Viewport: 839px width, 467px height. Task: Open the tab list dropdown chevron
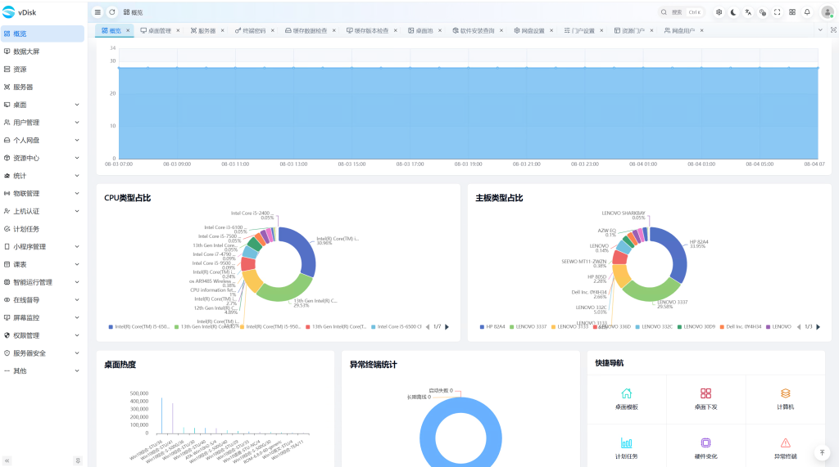819,30
